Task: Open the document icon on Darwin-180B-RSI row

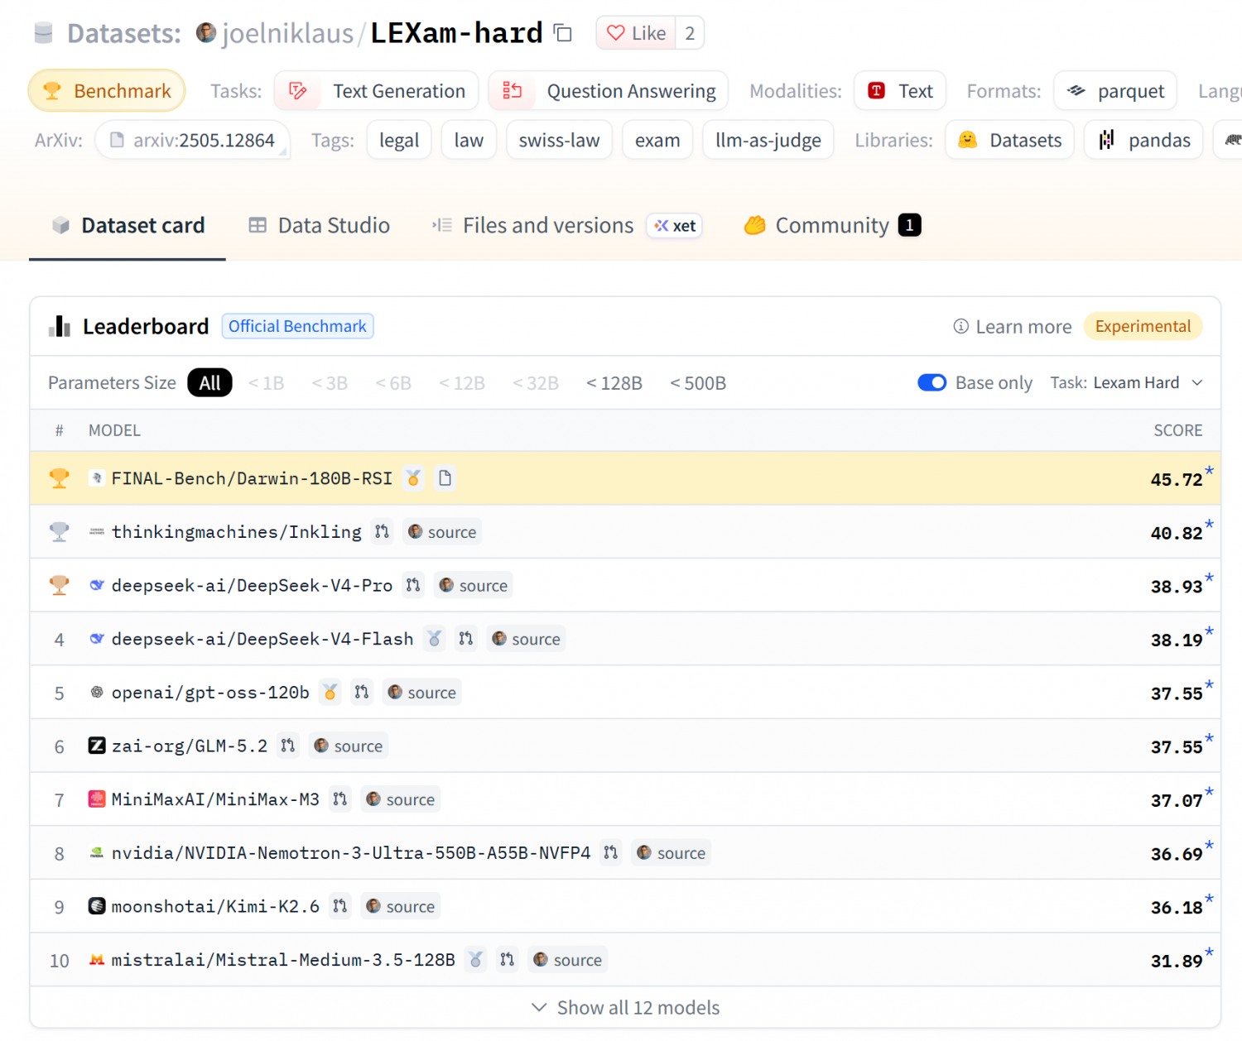Action: (x=445, y=478)
